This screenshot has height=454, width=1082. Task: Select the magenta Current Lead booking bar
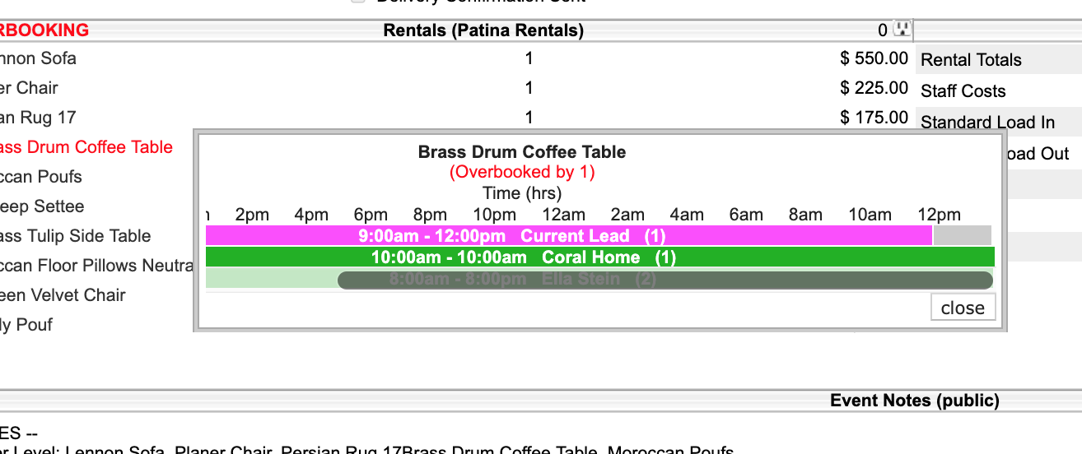click(568, 236)
